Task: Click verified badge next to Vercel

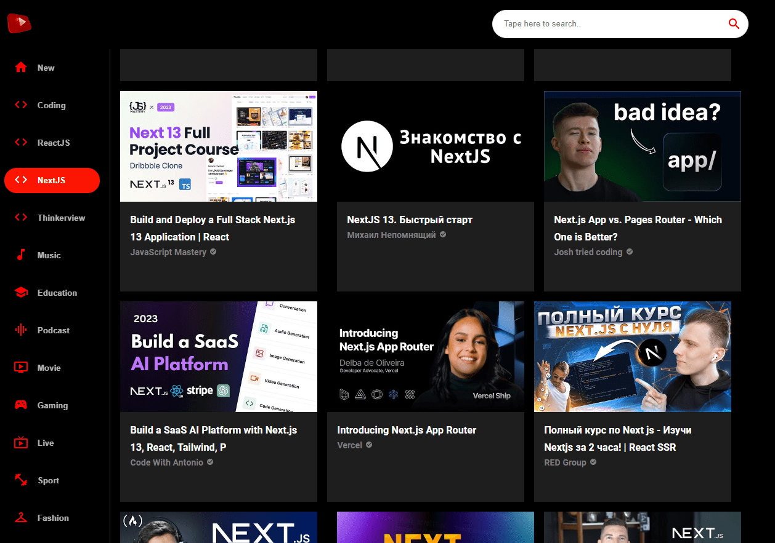Action: click(369, 445)
